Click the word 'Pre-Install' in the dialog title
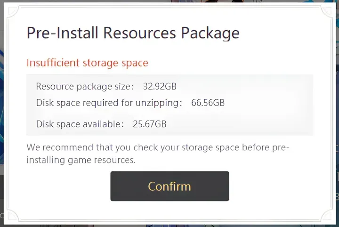 click(x=63, y=33)
